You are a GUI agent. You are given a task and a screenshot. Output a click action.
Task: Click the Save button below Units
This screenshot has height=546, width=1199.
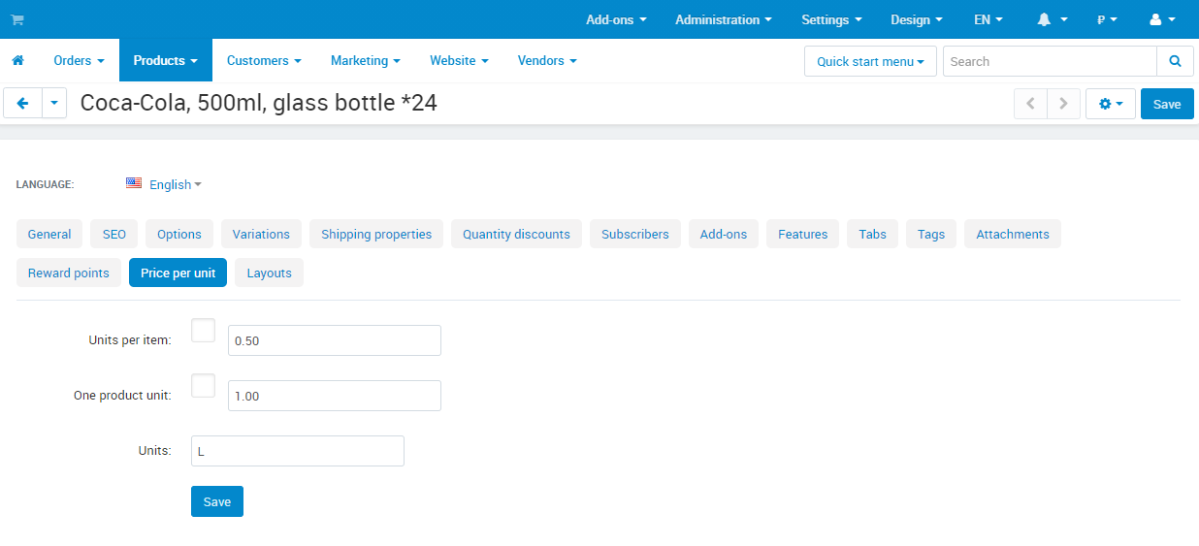tap(217, 501)
